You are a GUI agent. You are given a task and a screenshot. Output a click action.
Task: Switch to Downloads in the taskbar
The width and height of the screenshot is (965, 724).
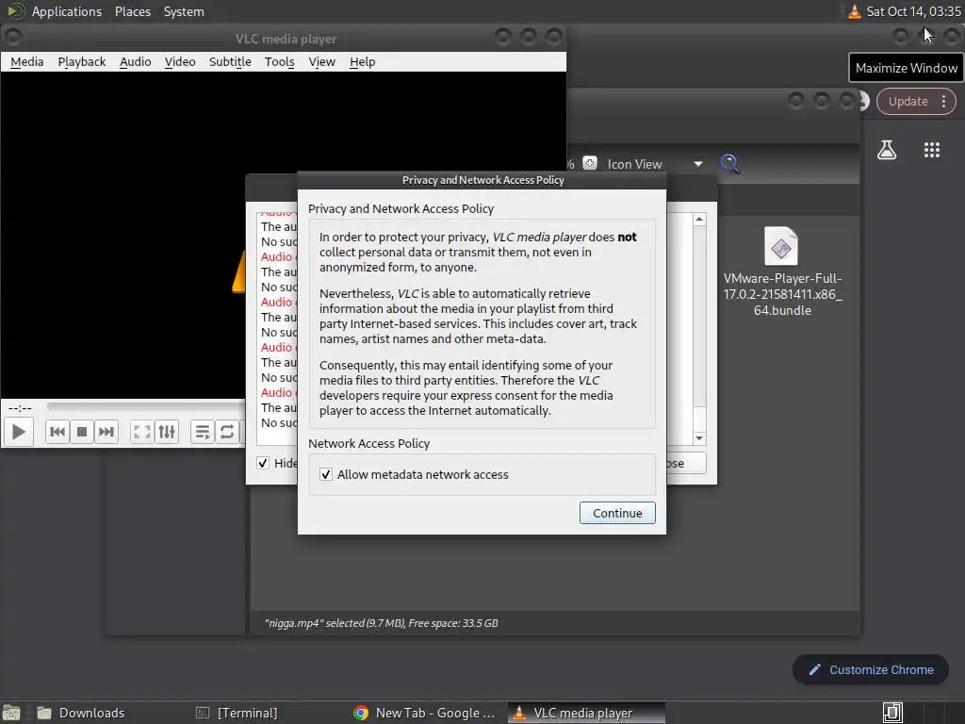(x=91, y=713)
